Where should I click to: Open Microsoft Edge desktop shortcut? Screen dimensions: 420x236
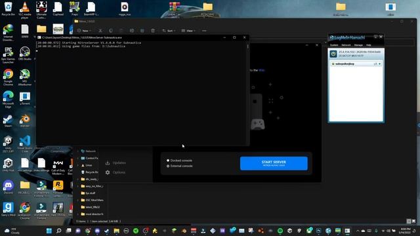click(8, 99)
